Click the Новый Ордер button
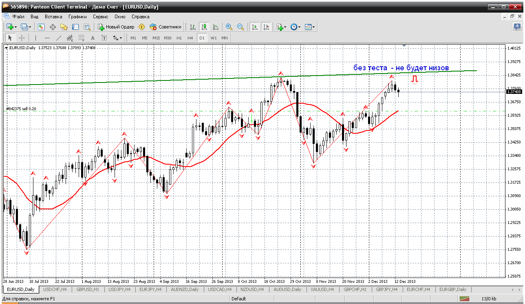Image resolution: width=525 pixels, height=304 pixels. [x=116, y=27]
